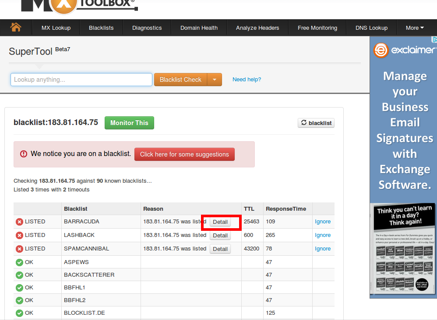The width and height of the screenshot is (437, 320).
Task: Click the green OK icon for BLOCKLIST.DE
Action: tap(20, 313)
